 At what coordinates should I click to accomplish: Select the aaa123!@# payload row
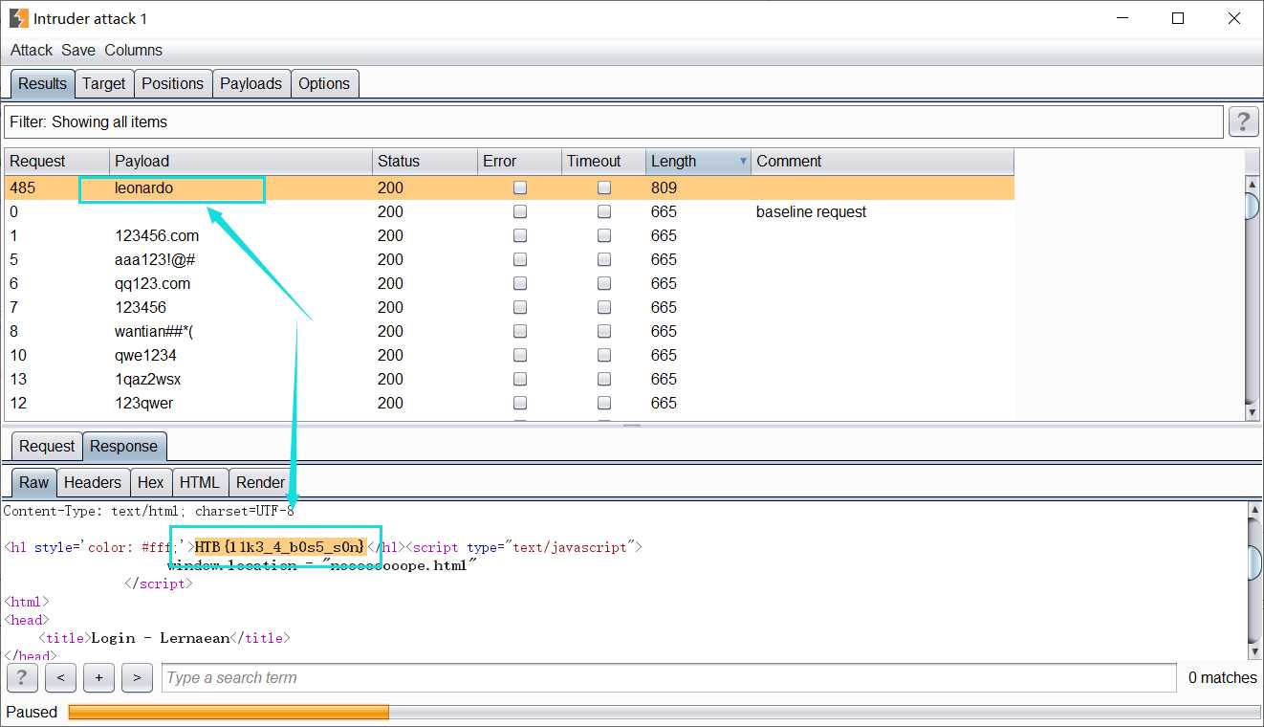tap(509, 259)
